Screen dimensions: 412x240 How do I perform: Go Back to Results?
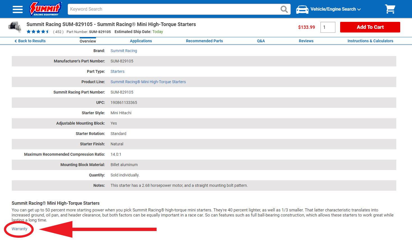30,41
